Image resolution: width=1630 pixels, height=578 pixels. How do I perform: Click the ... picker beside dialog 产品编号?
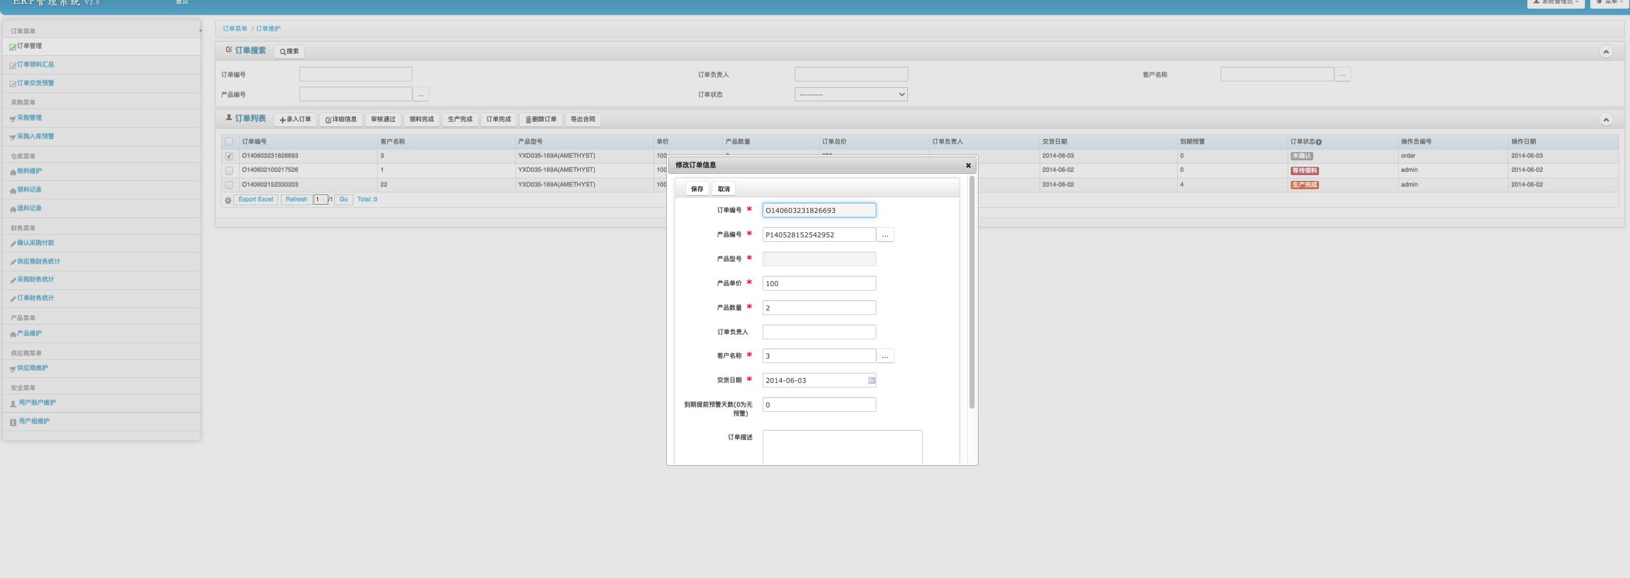click(x=885, y=235)
